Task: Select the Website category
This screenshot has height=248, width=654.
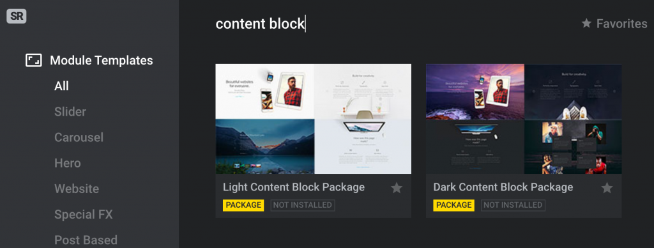Action: [77, 189]
